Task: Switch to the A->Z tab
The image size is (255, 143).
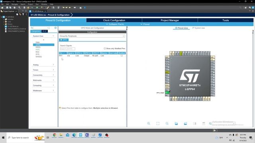Action: click(44, 31)
